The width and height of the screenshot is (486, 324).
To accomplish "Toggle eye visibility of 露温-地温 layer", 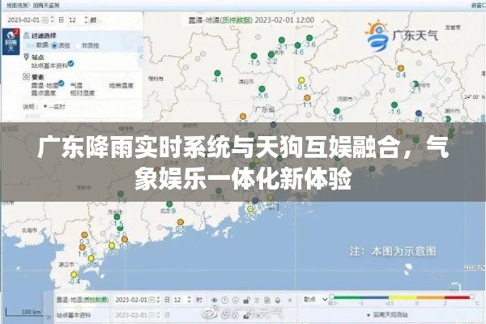I will [214, 301].
